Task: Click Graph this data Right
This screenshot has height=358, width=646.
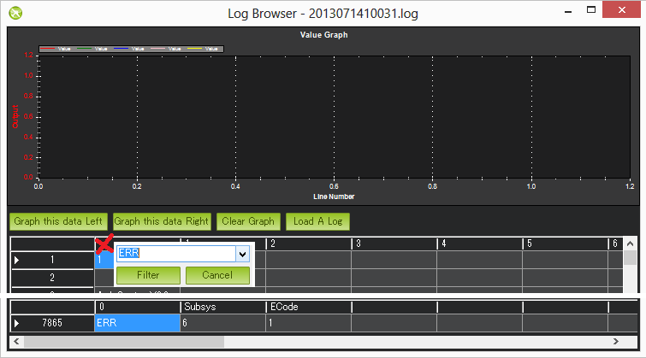Action: [161, 221]
